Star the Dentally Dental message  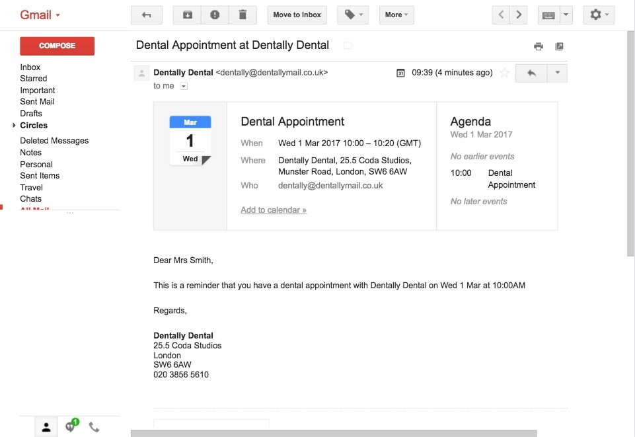pyautogui.click(x=504, y=73)
